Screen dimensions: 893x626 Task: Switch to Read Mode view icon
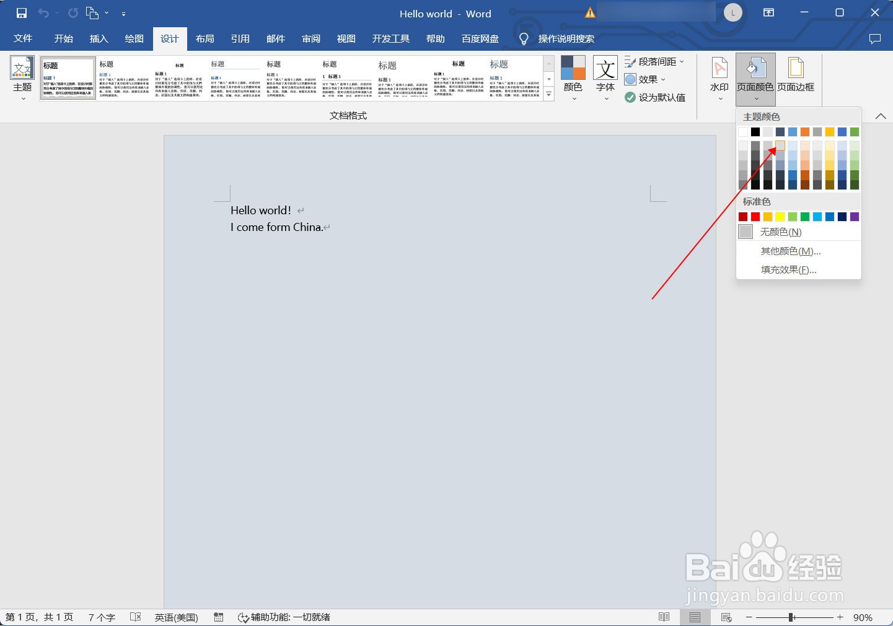(x=664, y=617)
